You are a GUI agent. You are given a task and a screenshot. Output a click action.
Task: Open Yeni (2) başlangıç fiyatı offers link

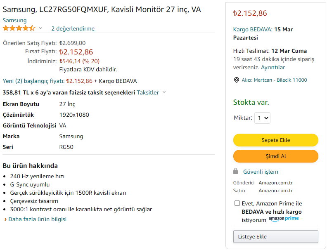click(33, 81)
